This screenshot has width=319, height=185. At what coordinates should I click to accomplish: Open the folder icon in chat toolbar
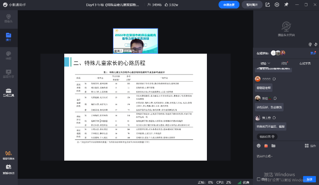[273, 146]
